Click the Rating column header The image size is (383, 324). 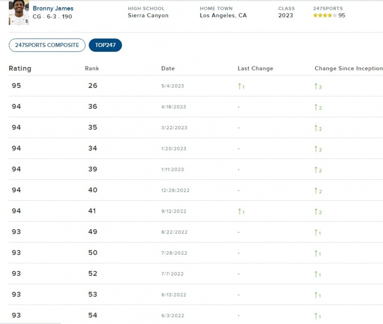pos(20,68)
